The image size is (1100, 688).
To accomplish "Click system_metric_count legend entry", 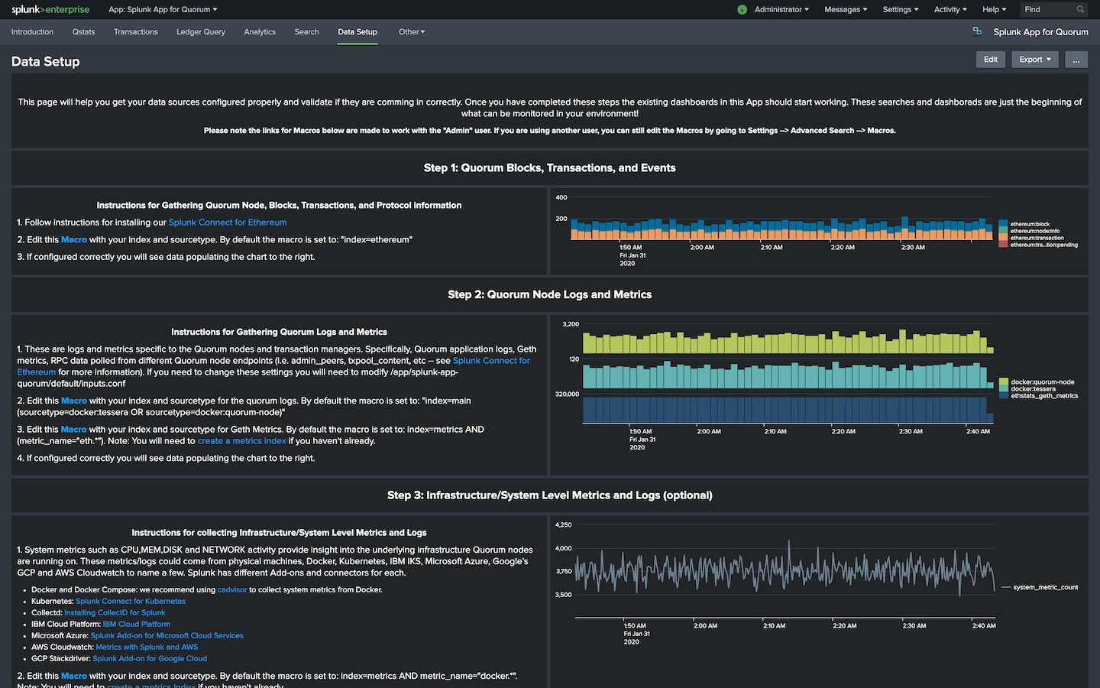I will point(1040,587).
